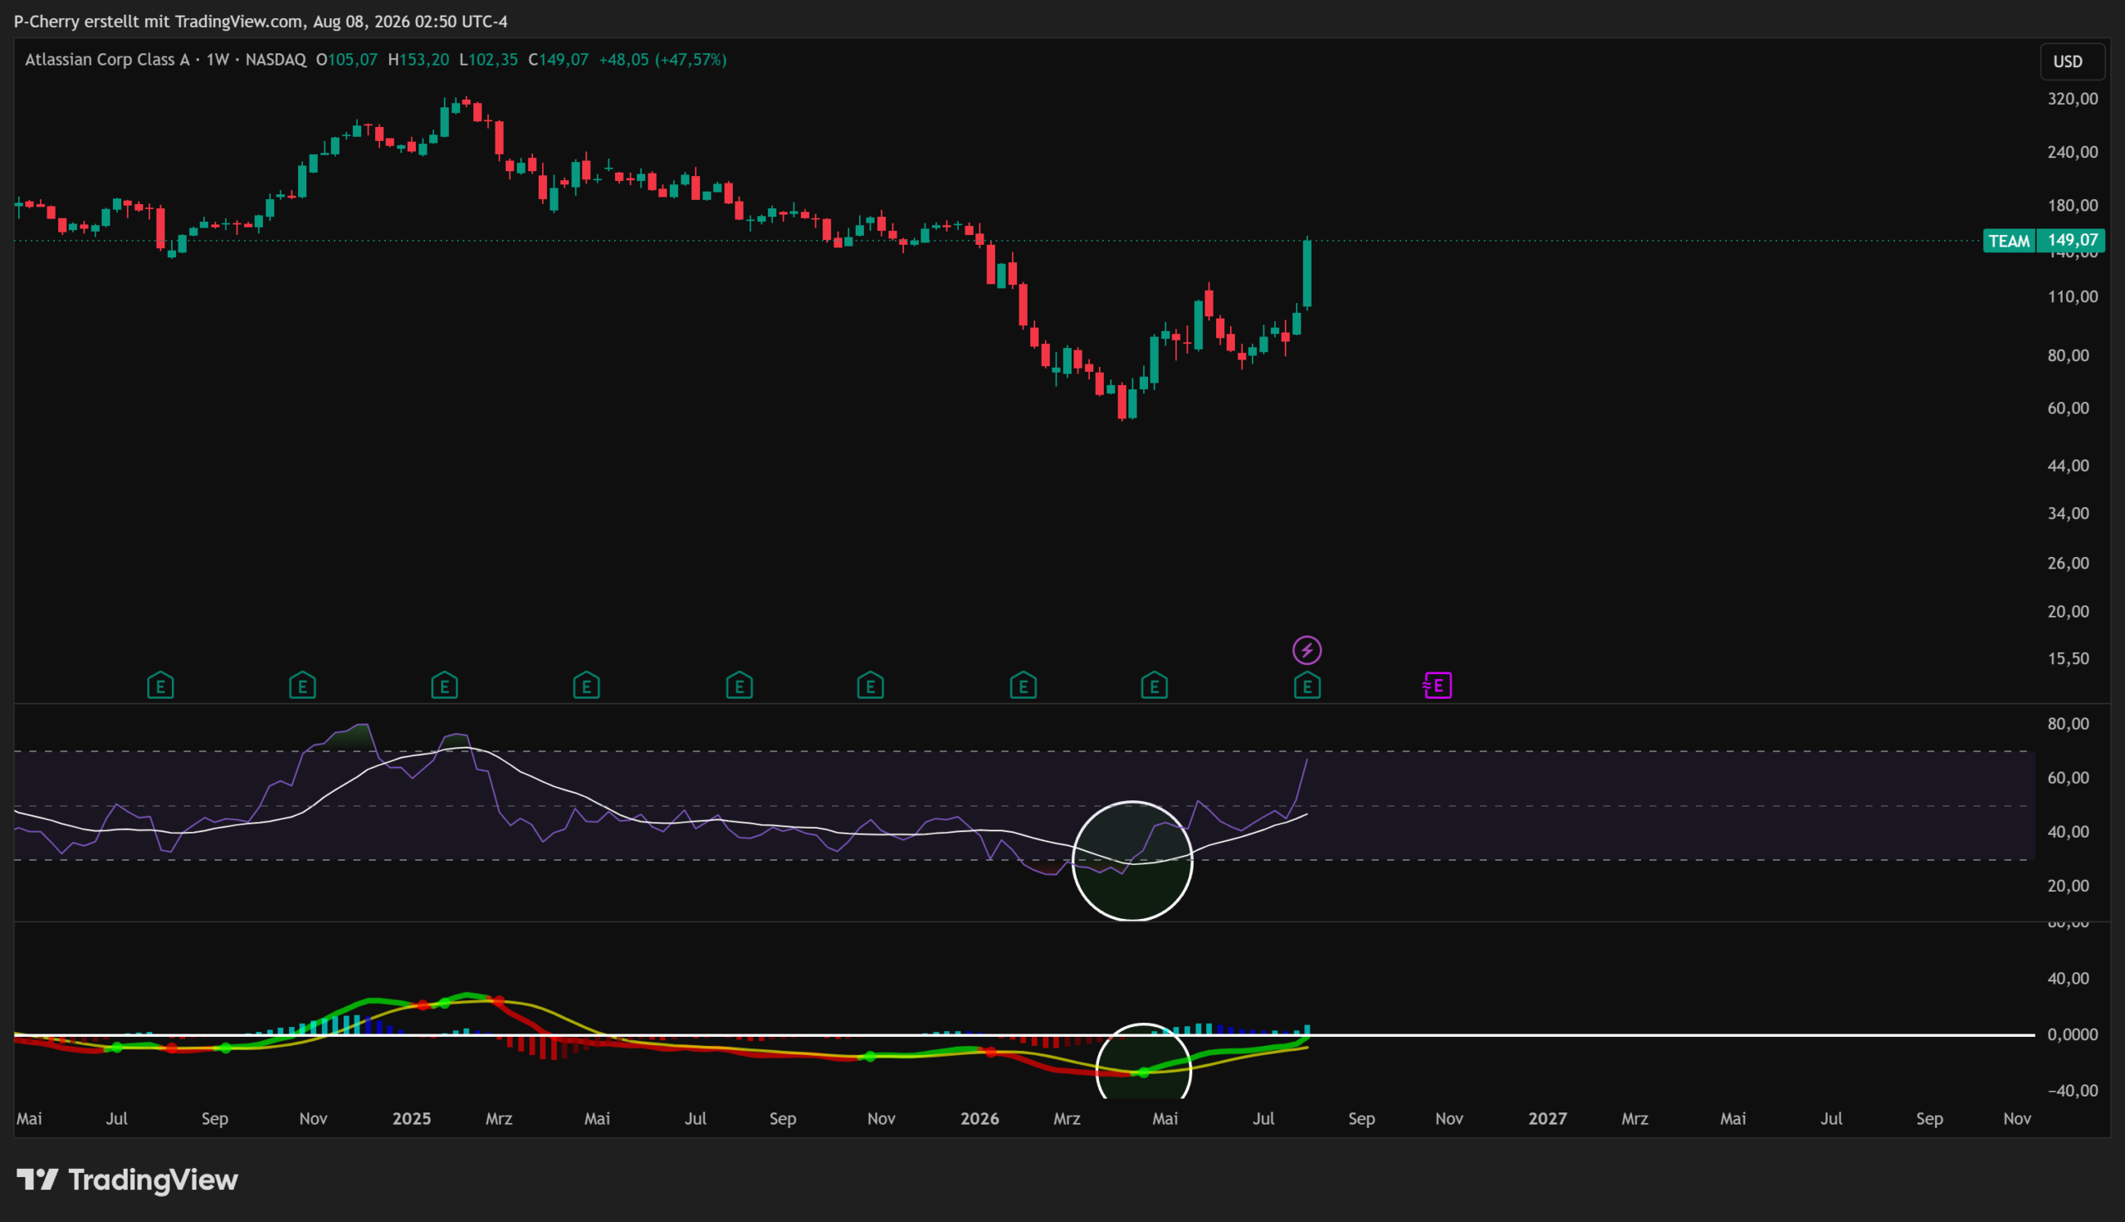Screen dimensions: 2125x1222
Task: Click the 2026 year label on the time axis
Action: [979, 1119]
